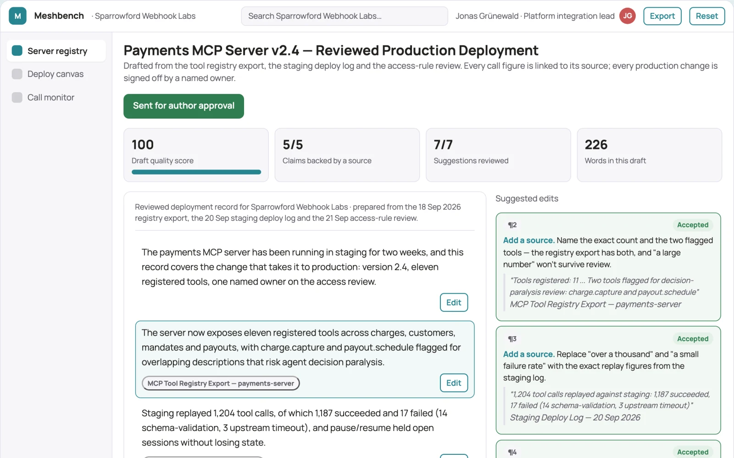The image size is (734, 458).
Task: Select the Deploy canvas sidebar icon
Action: (x=17, y=74)
